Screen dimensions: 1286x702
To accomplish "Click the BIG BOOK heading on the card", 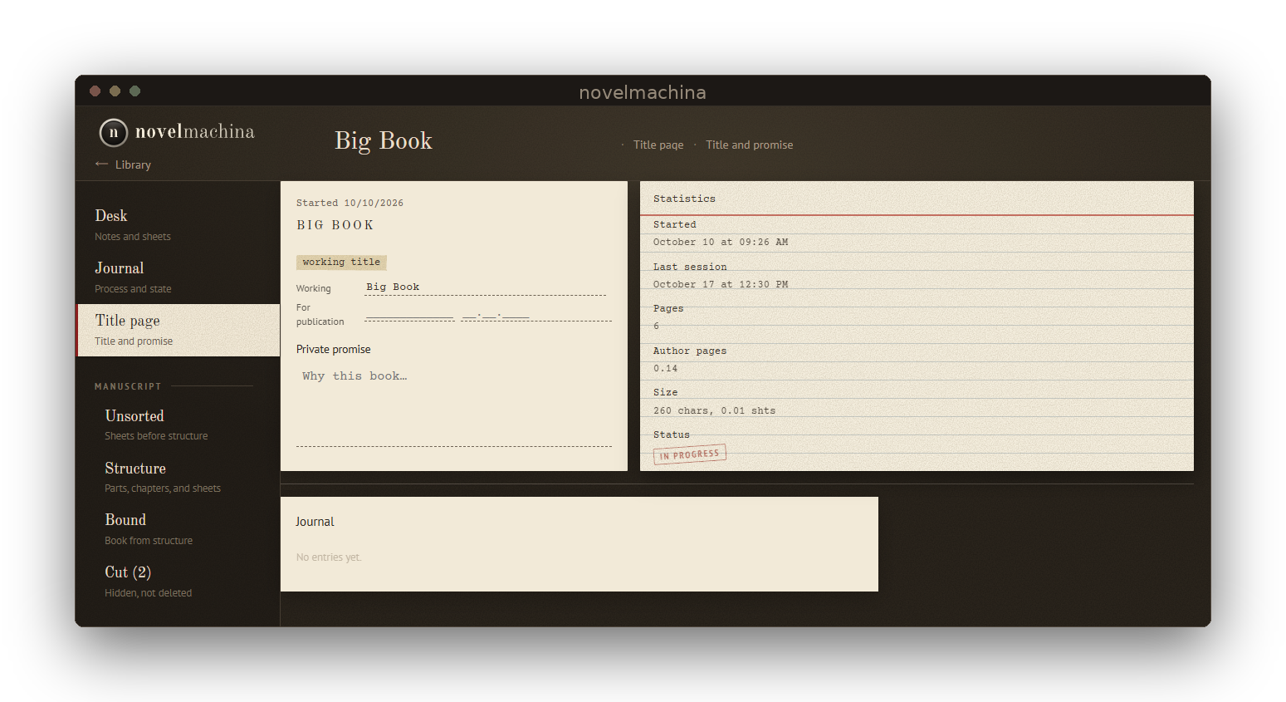I will coord(335,225).
